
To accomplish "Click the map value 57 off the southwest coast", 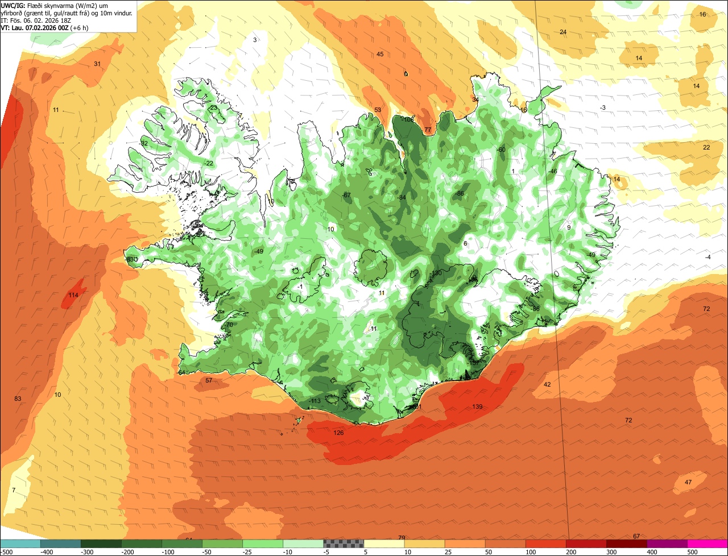I will click(209, 380).
